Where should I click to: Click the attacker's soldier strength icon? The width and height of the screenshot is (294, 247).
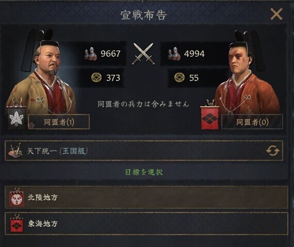[x=90, y=54]
